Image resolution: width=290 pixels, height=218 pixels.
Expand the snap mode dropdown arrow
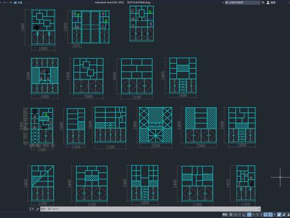coord(240,214)
